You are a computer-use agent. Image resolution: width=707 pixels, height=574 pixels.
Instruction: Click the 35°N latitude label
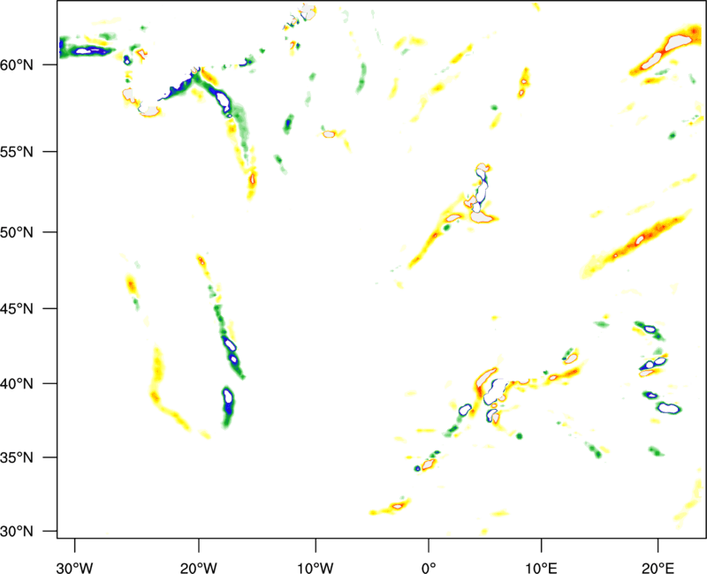(x=17, y=457)
